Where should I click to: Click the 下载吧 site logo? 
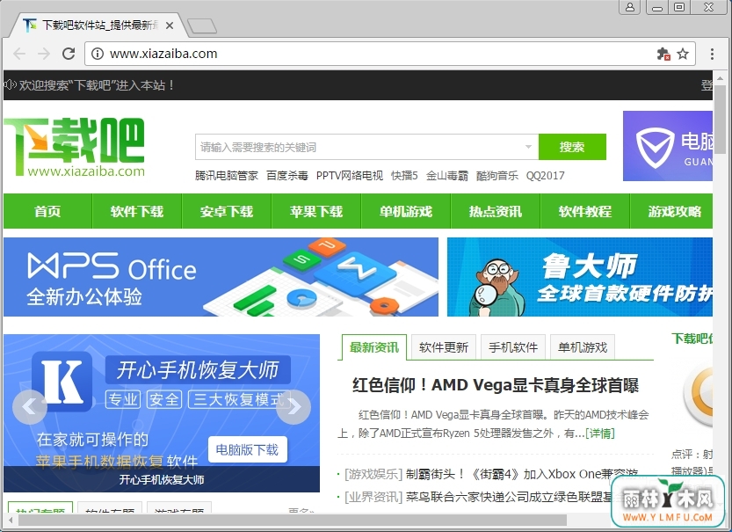pyautogui.click(x=74, y=147)
